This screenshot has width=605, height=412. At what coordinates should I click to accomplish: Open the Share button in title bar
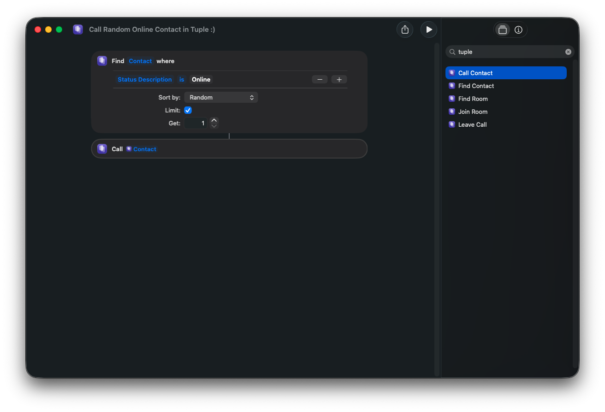tap(405, 29)
